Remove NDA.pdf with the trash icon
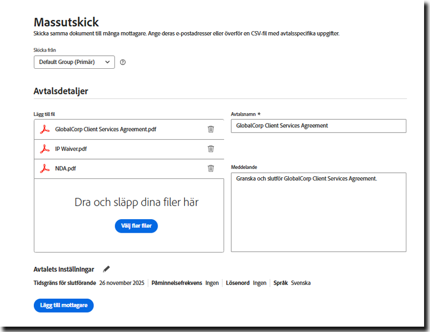430x332 pixels. coord(211,168)
